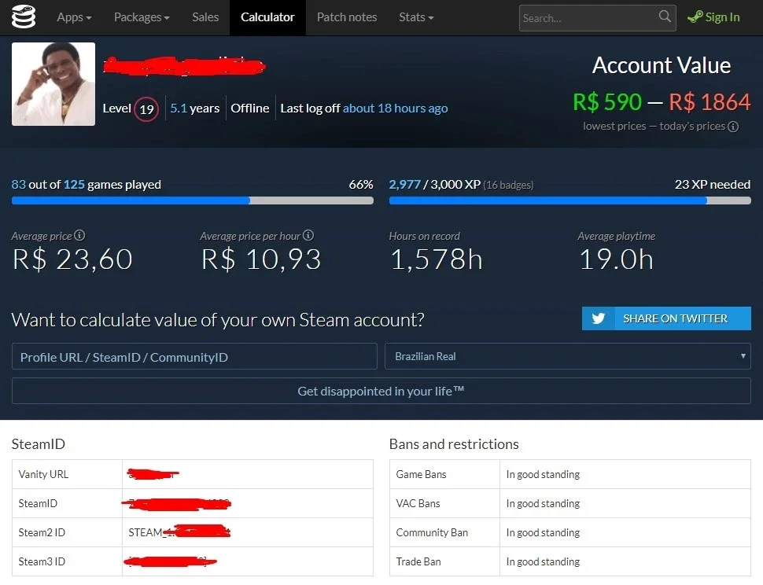Screen dimensions: 763x585
Task: Click the Steam icon beside Sign In
Action: (x=695, y=17)
